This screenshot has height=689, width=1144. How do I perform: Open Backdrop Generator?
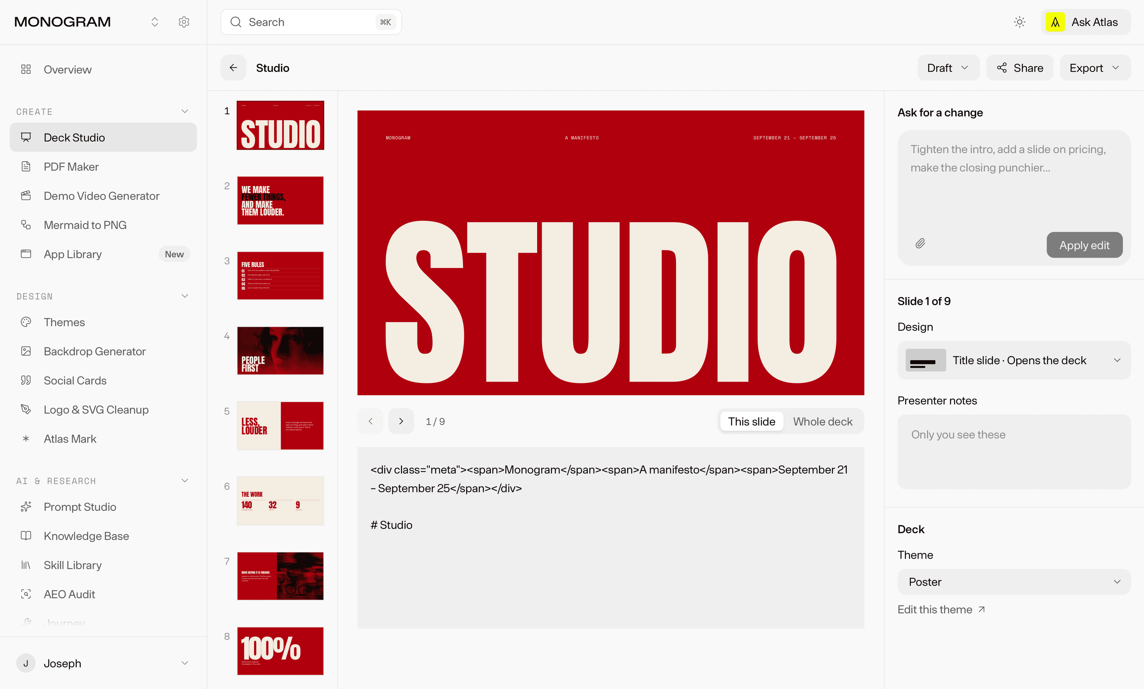(x=103, y=351)
